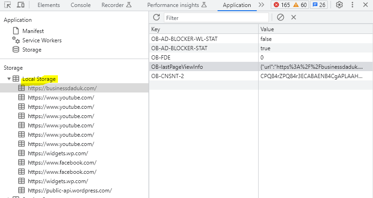
Task: Open DevTools settings gear icon
Action: tap(339, 5)
